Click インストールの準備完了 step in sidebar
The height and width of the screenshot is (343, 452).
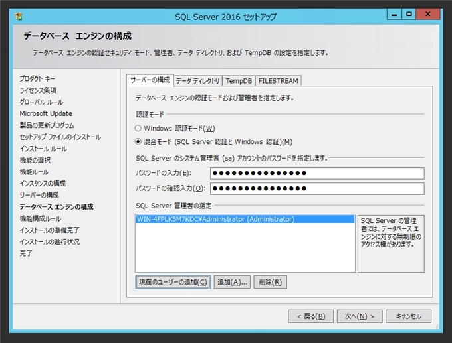pos(49,230)
